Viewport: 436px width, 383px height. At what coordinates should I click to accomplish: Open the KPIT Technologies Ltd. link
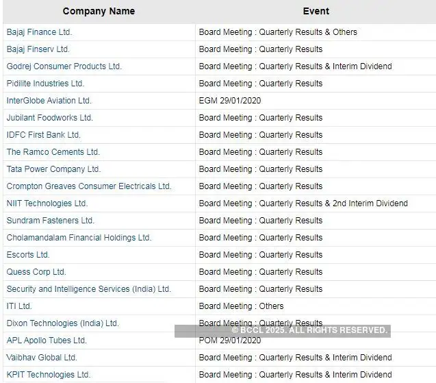pos(49,375)
